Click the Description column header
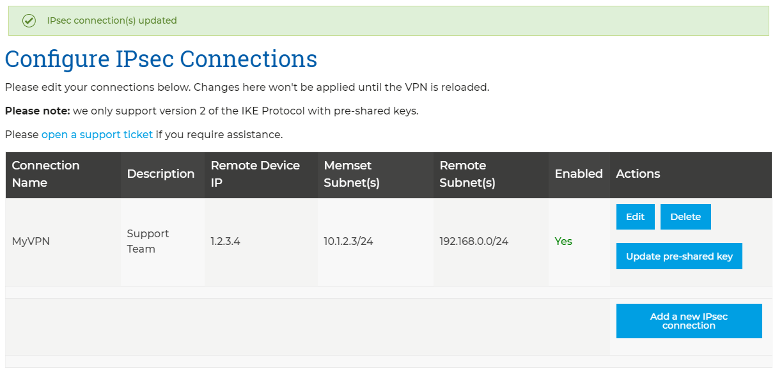This screenshot has width=775, height=376. tap(162, 174)
